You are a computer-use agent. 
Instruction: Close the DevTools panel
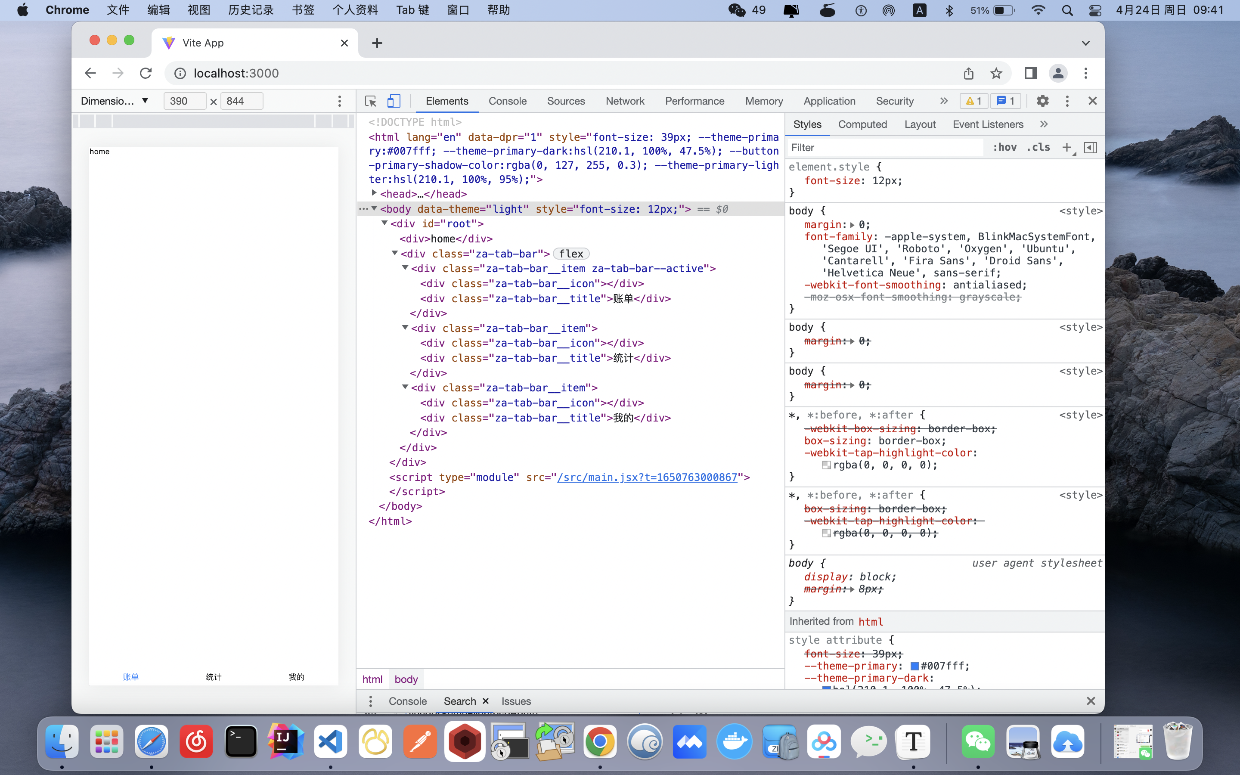(1092, 101)
